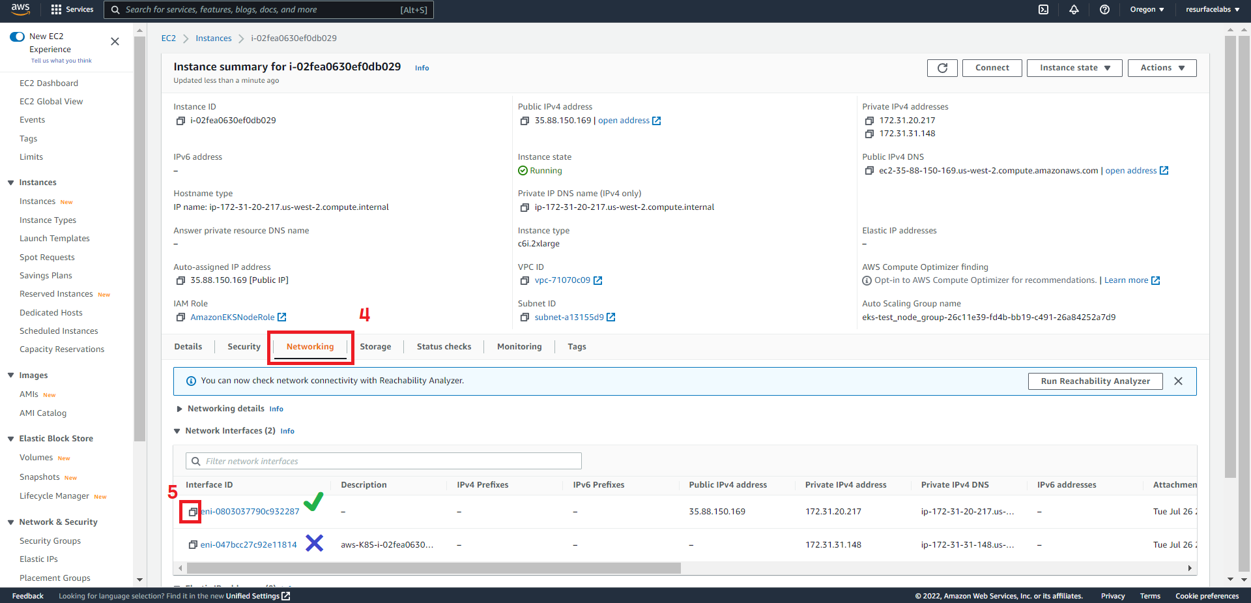
Task: Copy the public IPv4 address 35.88.150.169
Action: [x=525, y=121]
